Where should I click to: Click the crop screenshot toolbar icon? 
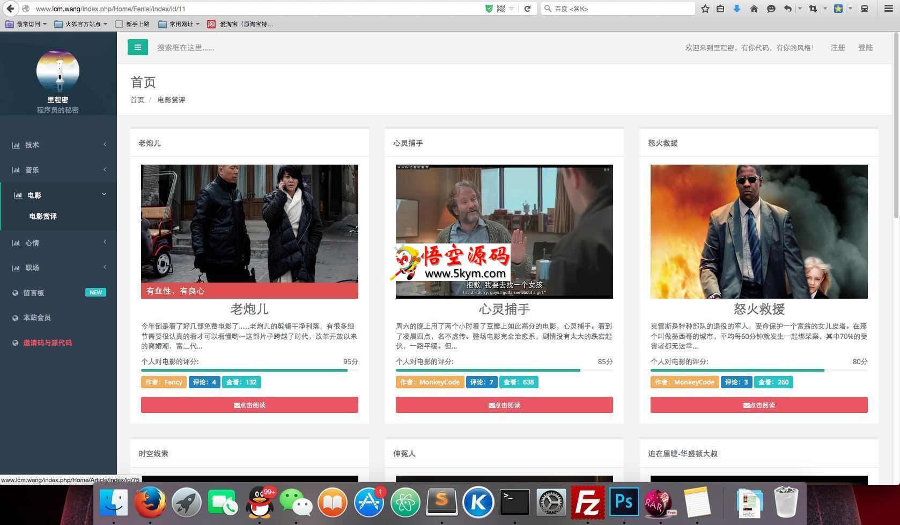pos(813,9)
